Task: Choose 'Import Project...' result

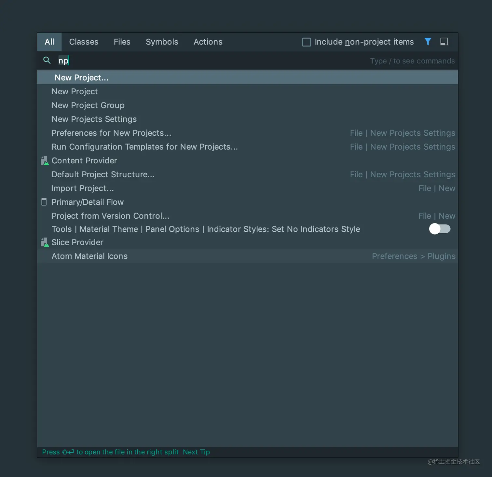Action: (x=248, y=188)
